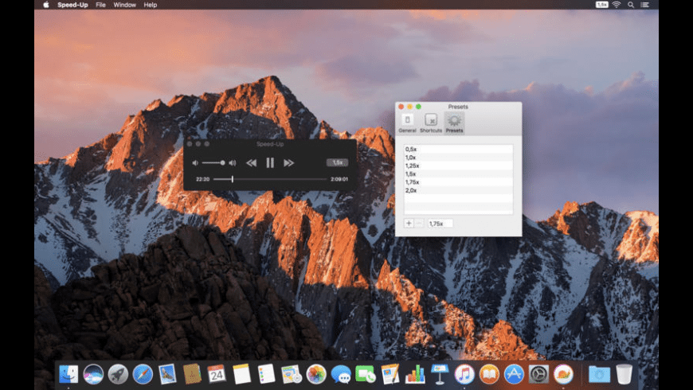The height and width of the screenshot is (390, 693).
Task: Open Maps from the dock
Action: (x=292, y=374)
